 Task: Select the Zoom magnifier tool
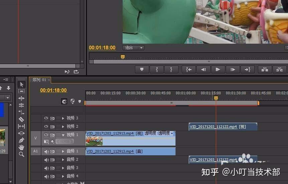[21, 154]
